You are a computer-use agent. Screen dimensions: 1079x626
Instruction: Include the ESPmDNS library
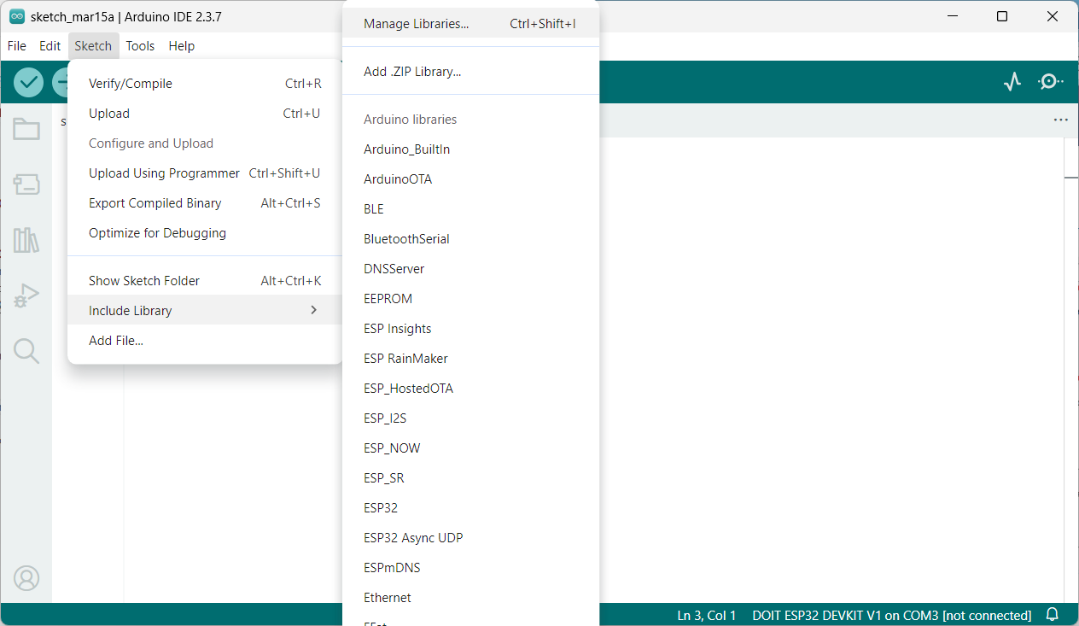click(470, 568)
